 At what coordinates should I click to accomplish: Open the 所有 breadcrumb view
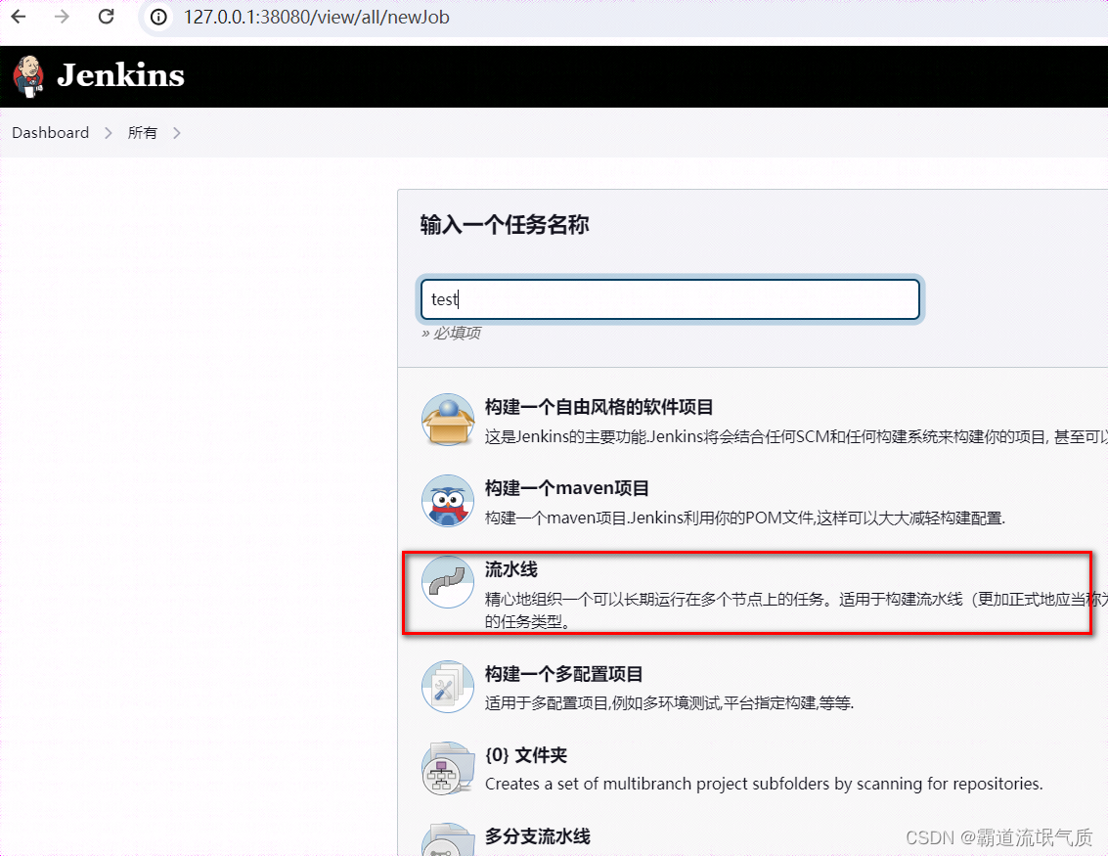tap(142, 133)
